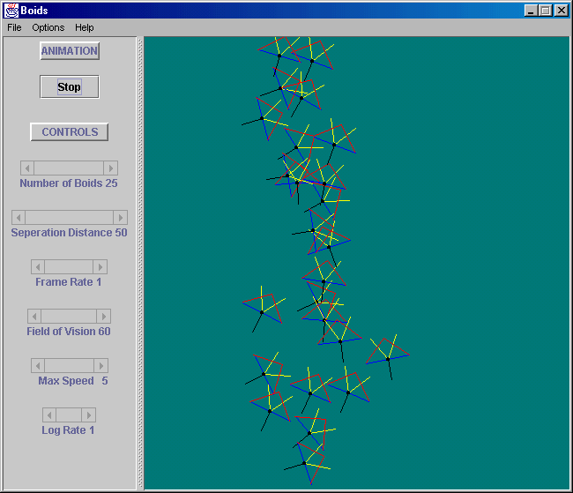Close the Boids window

[561, 11]
